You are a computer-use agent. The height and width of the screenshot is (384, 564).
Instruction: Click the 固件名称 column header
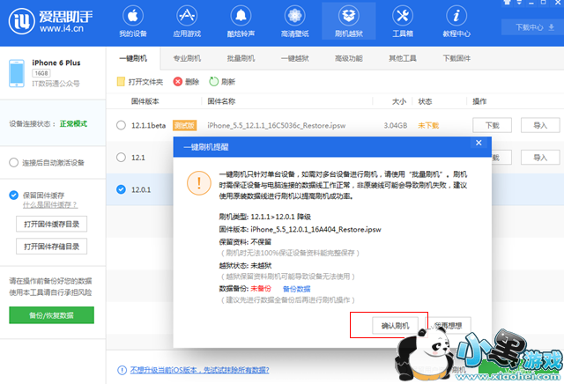[221, 101]
